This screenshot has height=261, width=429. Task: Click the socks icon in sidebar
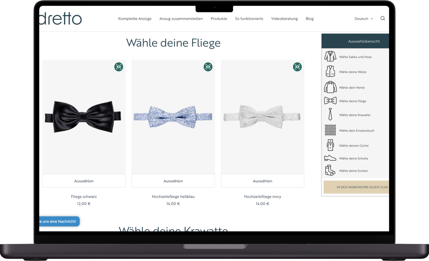tap(330, 170)
